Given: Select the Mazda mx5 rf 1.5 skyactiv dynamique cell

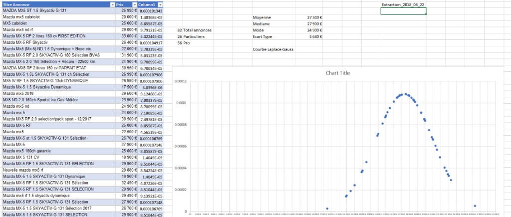Looking at the screenshot, I should [58, 196].
